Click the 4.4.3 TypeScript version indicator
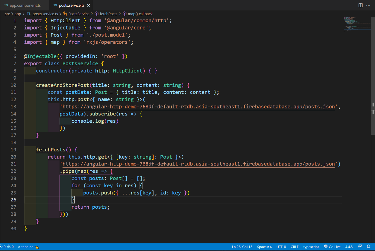Screen dimensions: 375x251 click(x=349, y=247)
